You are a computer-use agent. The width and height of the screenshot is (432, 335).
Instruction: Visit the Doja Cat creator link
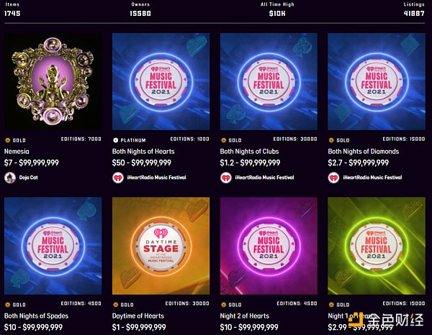tap(28, 178)
